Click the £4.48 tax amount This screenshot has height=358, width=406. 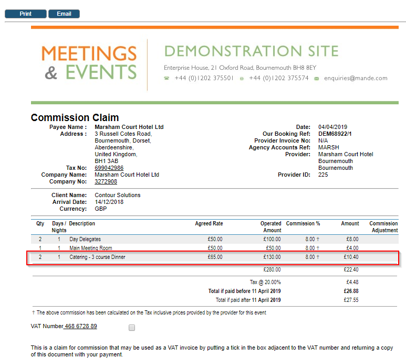click(352, 282)
